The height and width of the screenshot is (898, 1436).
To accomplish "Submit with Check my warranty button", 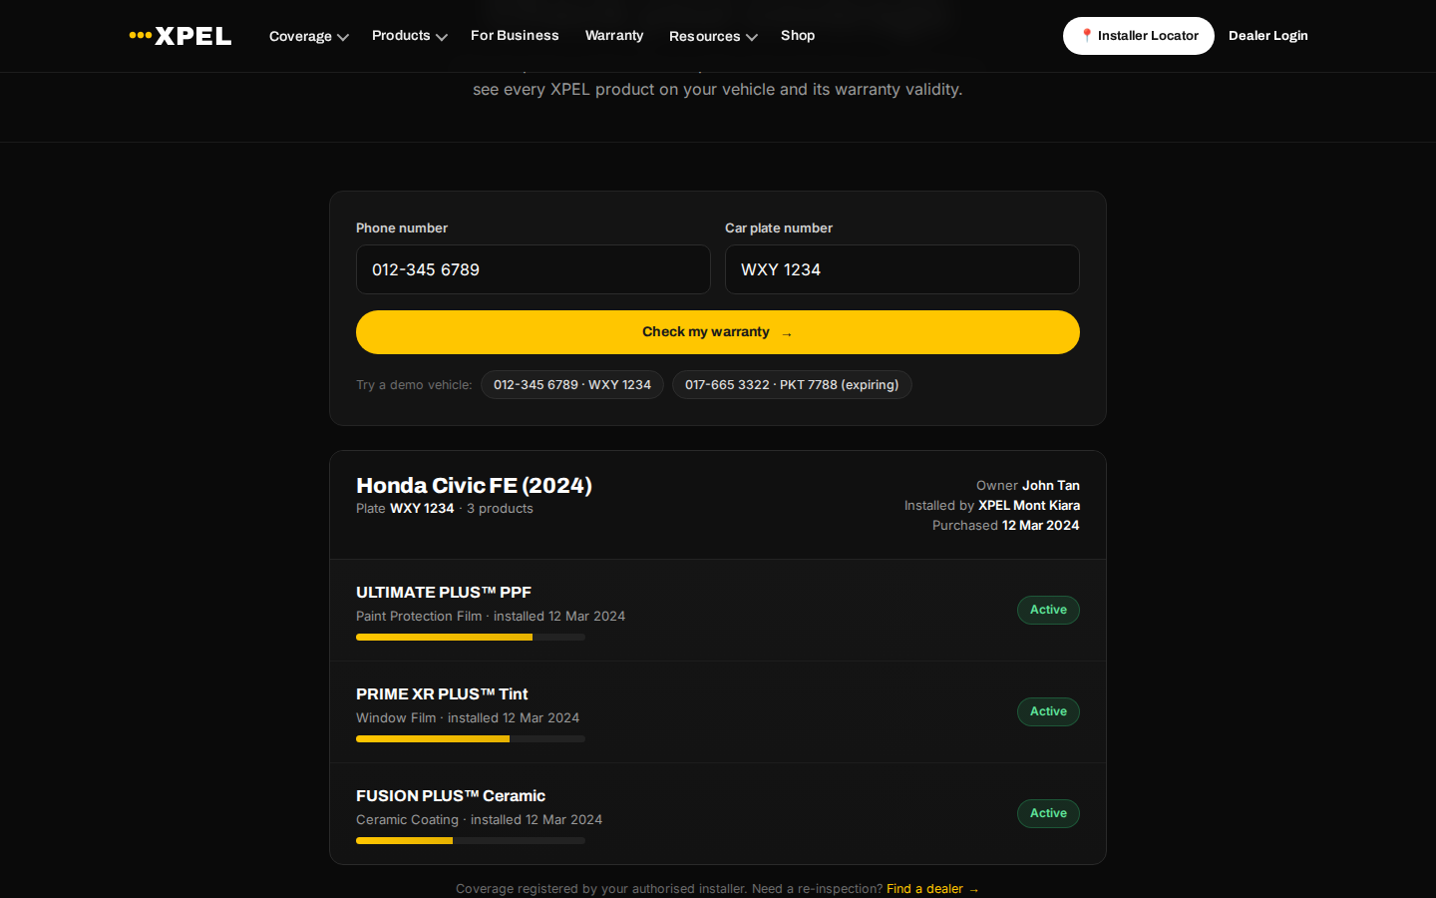I will (718, 332).
